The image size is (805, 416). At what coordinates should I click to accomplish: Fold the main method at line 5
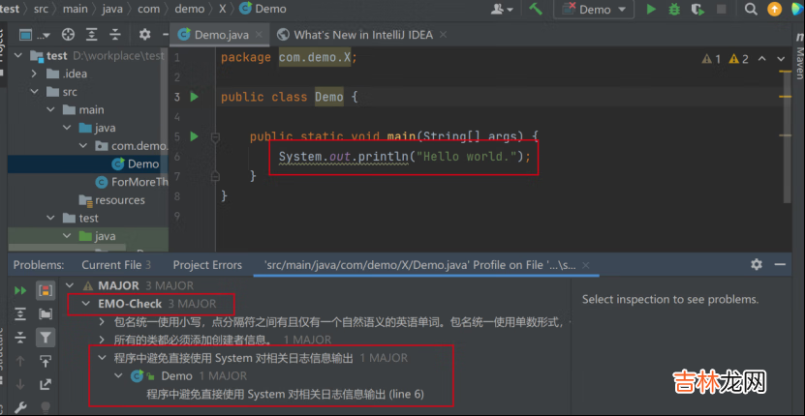point(215,137)
